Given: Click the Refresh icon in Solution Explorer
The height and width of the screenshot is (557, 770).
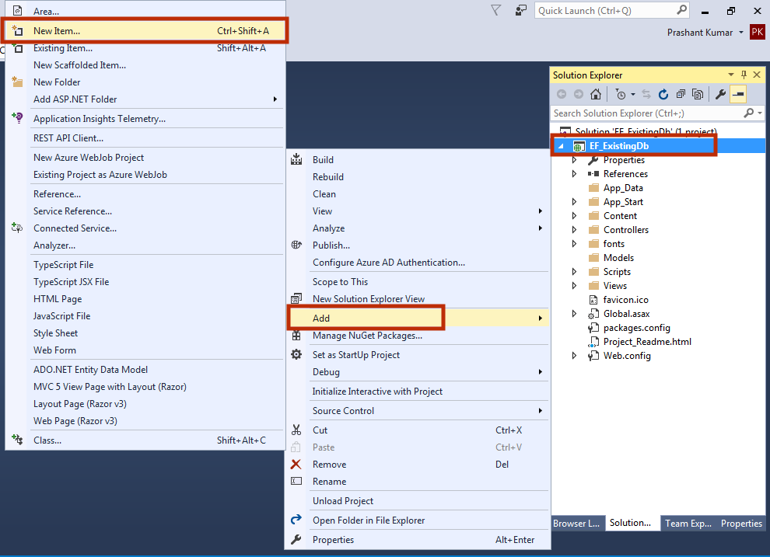Looking at the screenshot, I should tap(663, 94).
